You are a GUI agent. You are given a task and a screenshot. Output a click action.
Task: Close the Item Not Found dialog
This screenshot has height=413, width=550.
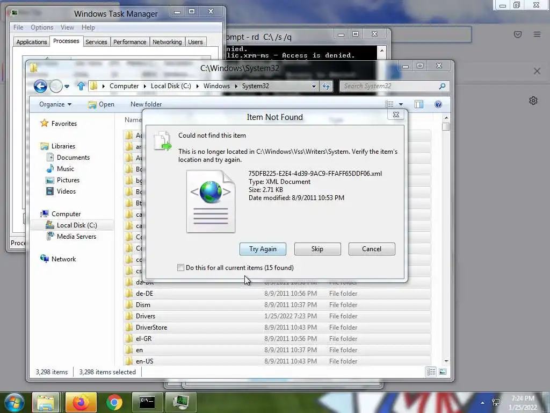[x=396, y=115]
